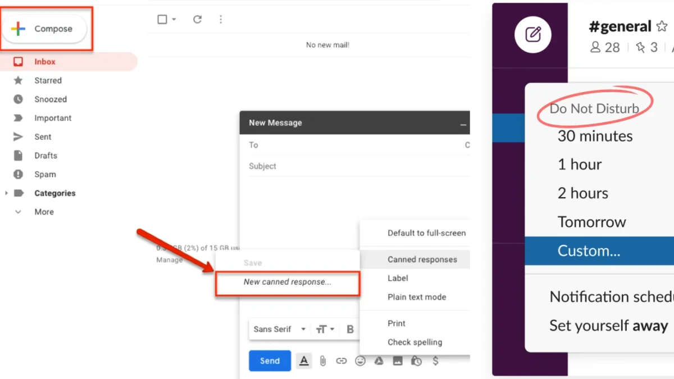Click the Send button
Viewport: 674px width, 379px height.
pyautogui.click(x=270, y=361)
